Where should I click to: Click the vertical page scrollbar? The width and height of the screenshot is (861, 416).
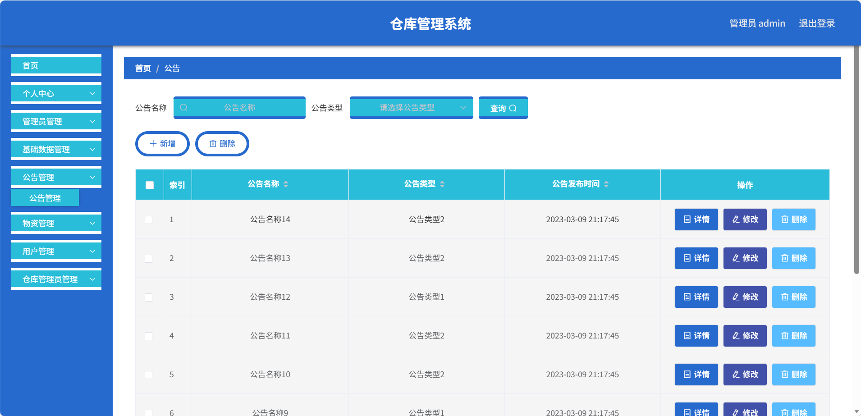click(x=856, y=160)
